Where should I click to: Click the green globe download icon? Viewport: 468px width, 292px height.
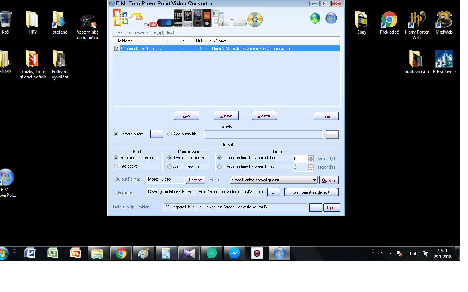pyautogui.click(x=315, y=18)
